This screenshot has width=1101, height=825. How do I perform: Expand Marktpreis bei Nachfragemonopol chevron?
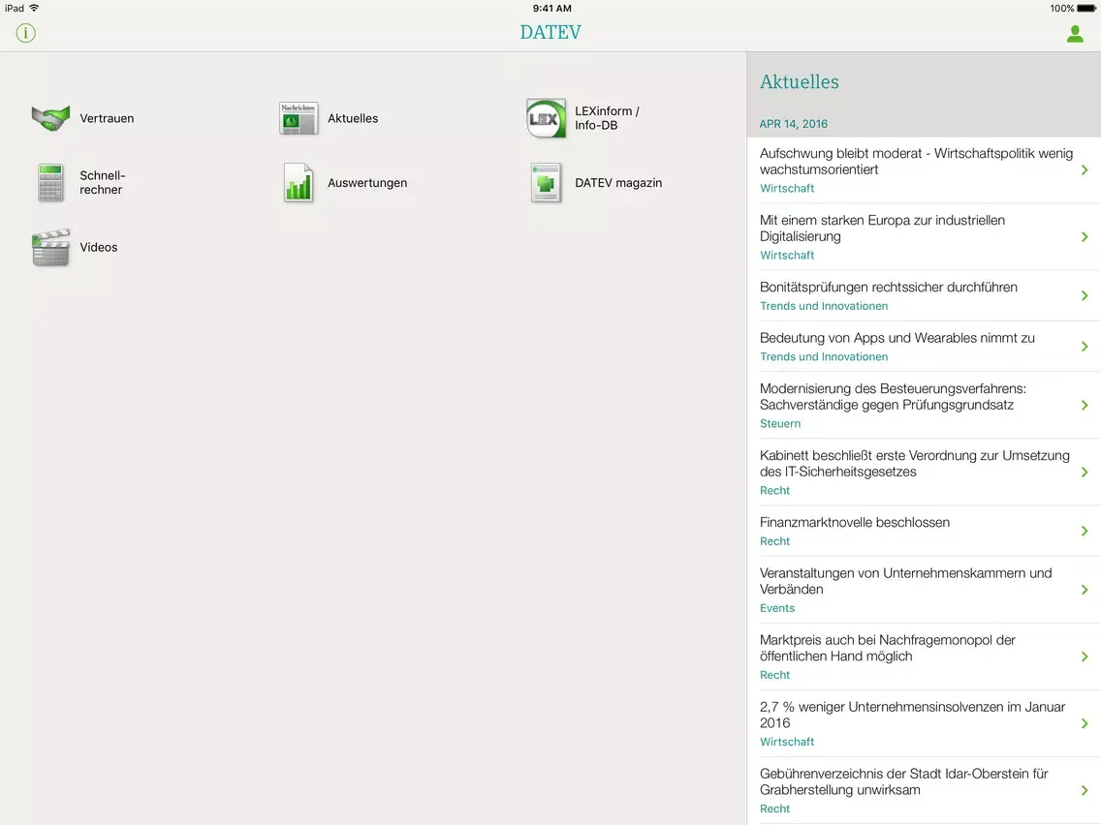click(1085, 657)
